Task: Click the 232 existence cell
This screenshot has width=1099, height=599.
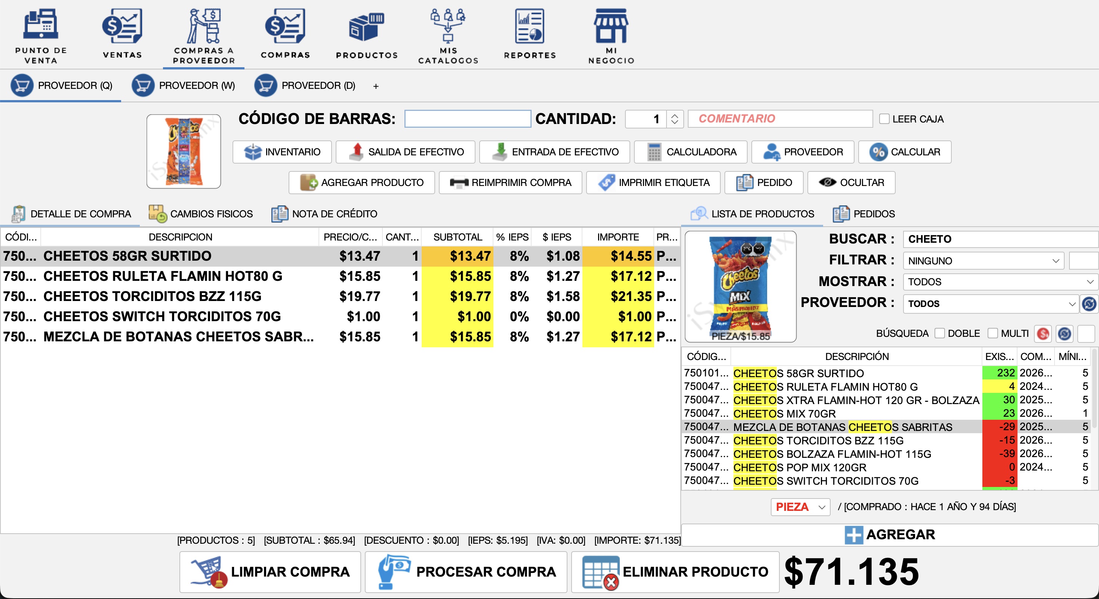Action: point(1000,373)
